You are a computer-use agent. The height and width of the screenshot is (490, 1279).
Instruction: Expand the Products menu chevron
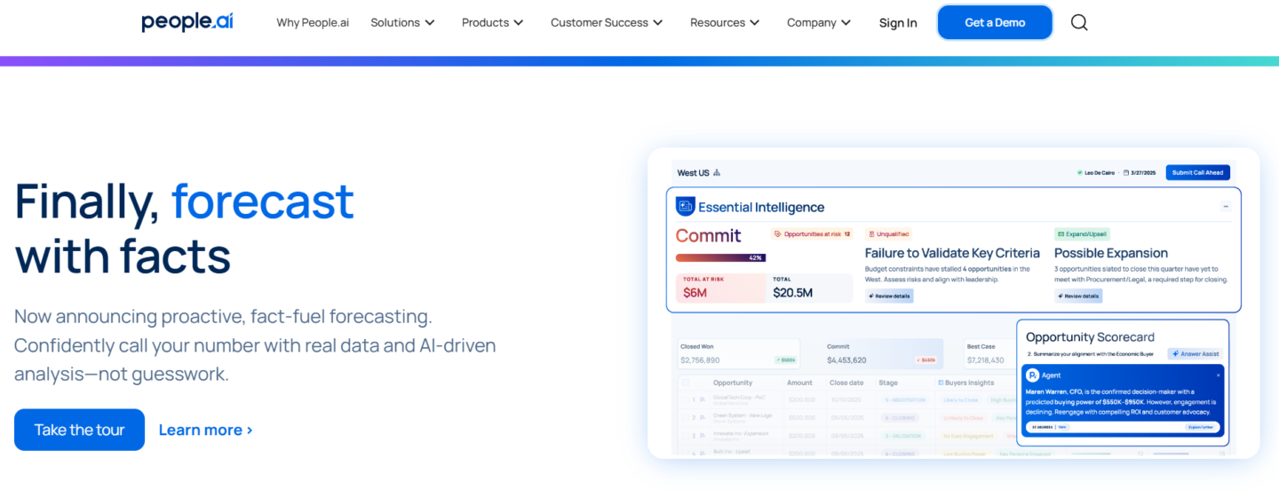[519, 23]
